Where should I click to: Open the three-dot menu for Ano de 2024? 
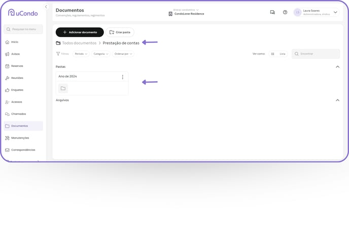(122, 77)
